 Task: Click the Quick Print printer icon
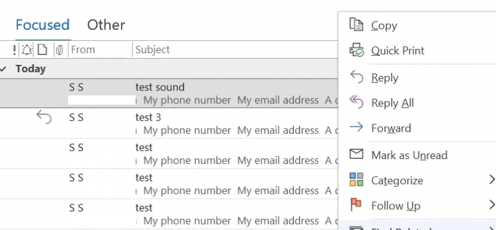tap(357, 50)
